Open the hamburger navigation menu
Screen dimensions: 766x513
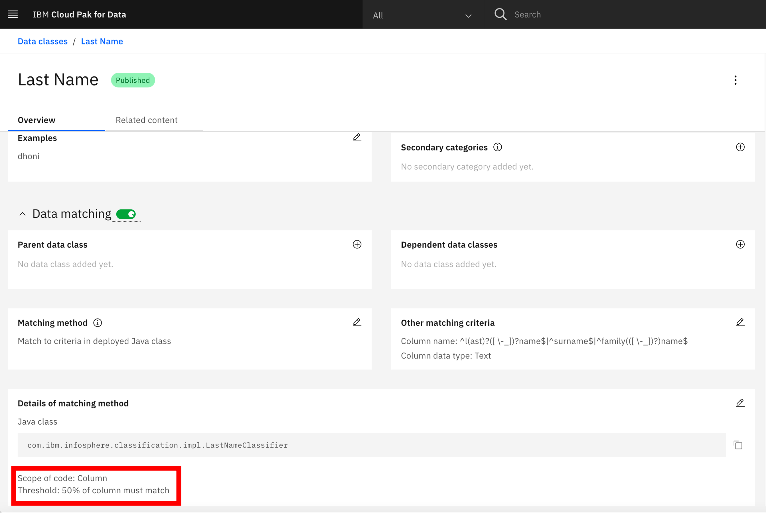(x=13, y=15)
